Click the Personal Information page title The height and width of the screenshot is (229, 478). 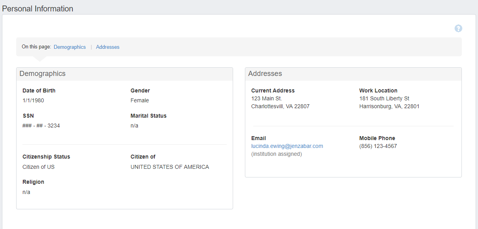(38, 9)
